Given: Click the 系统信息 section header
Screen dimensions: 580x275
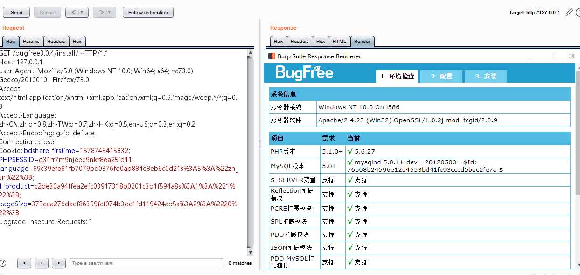Looking at the screenshot, I should 420,94.
